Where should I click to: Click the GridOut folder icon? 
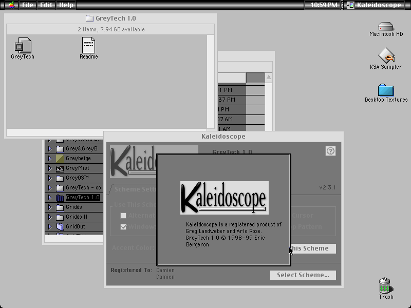(60, 226)
